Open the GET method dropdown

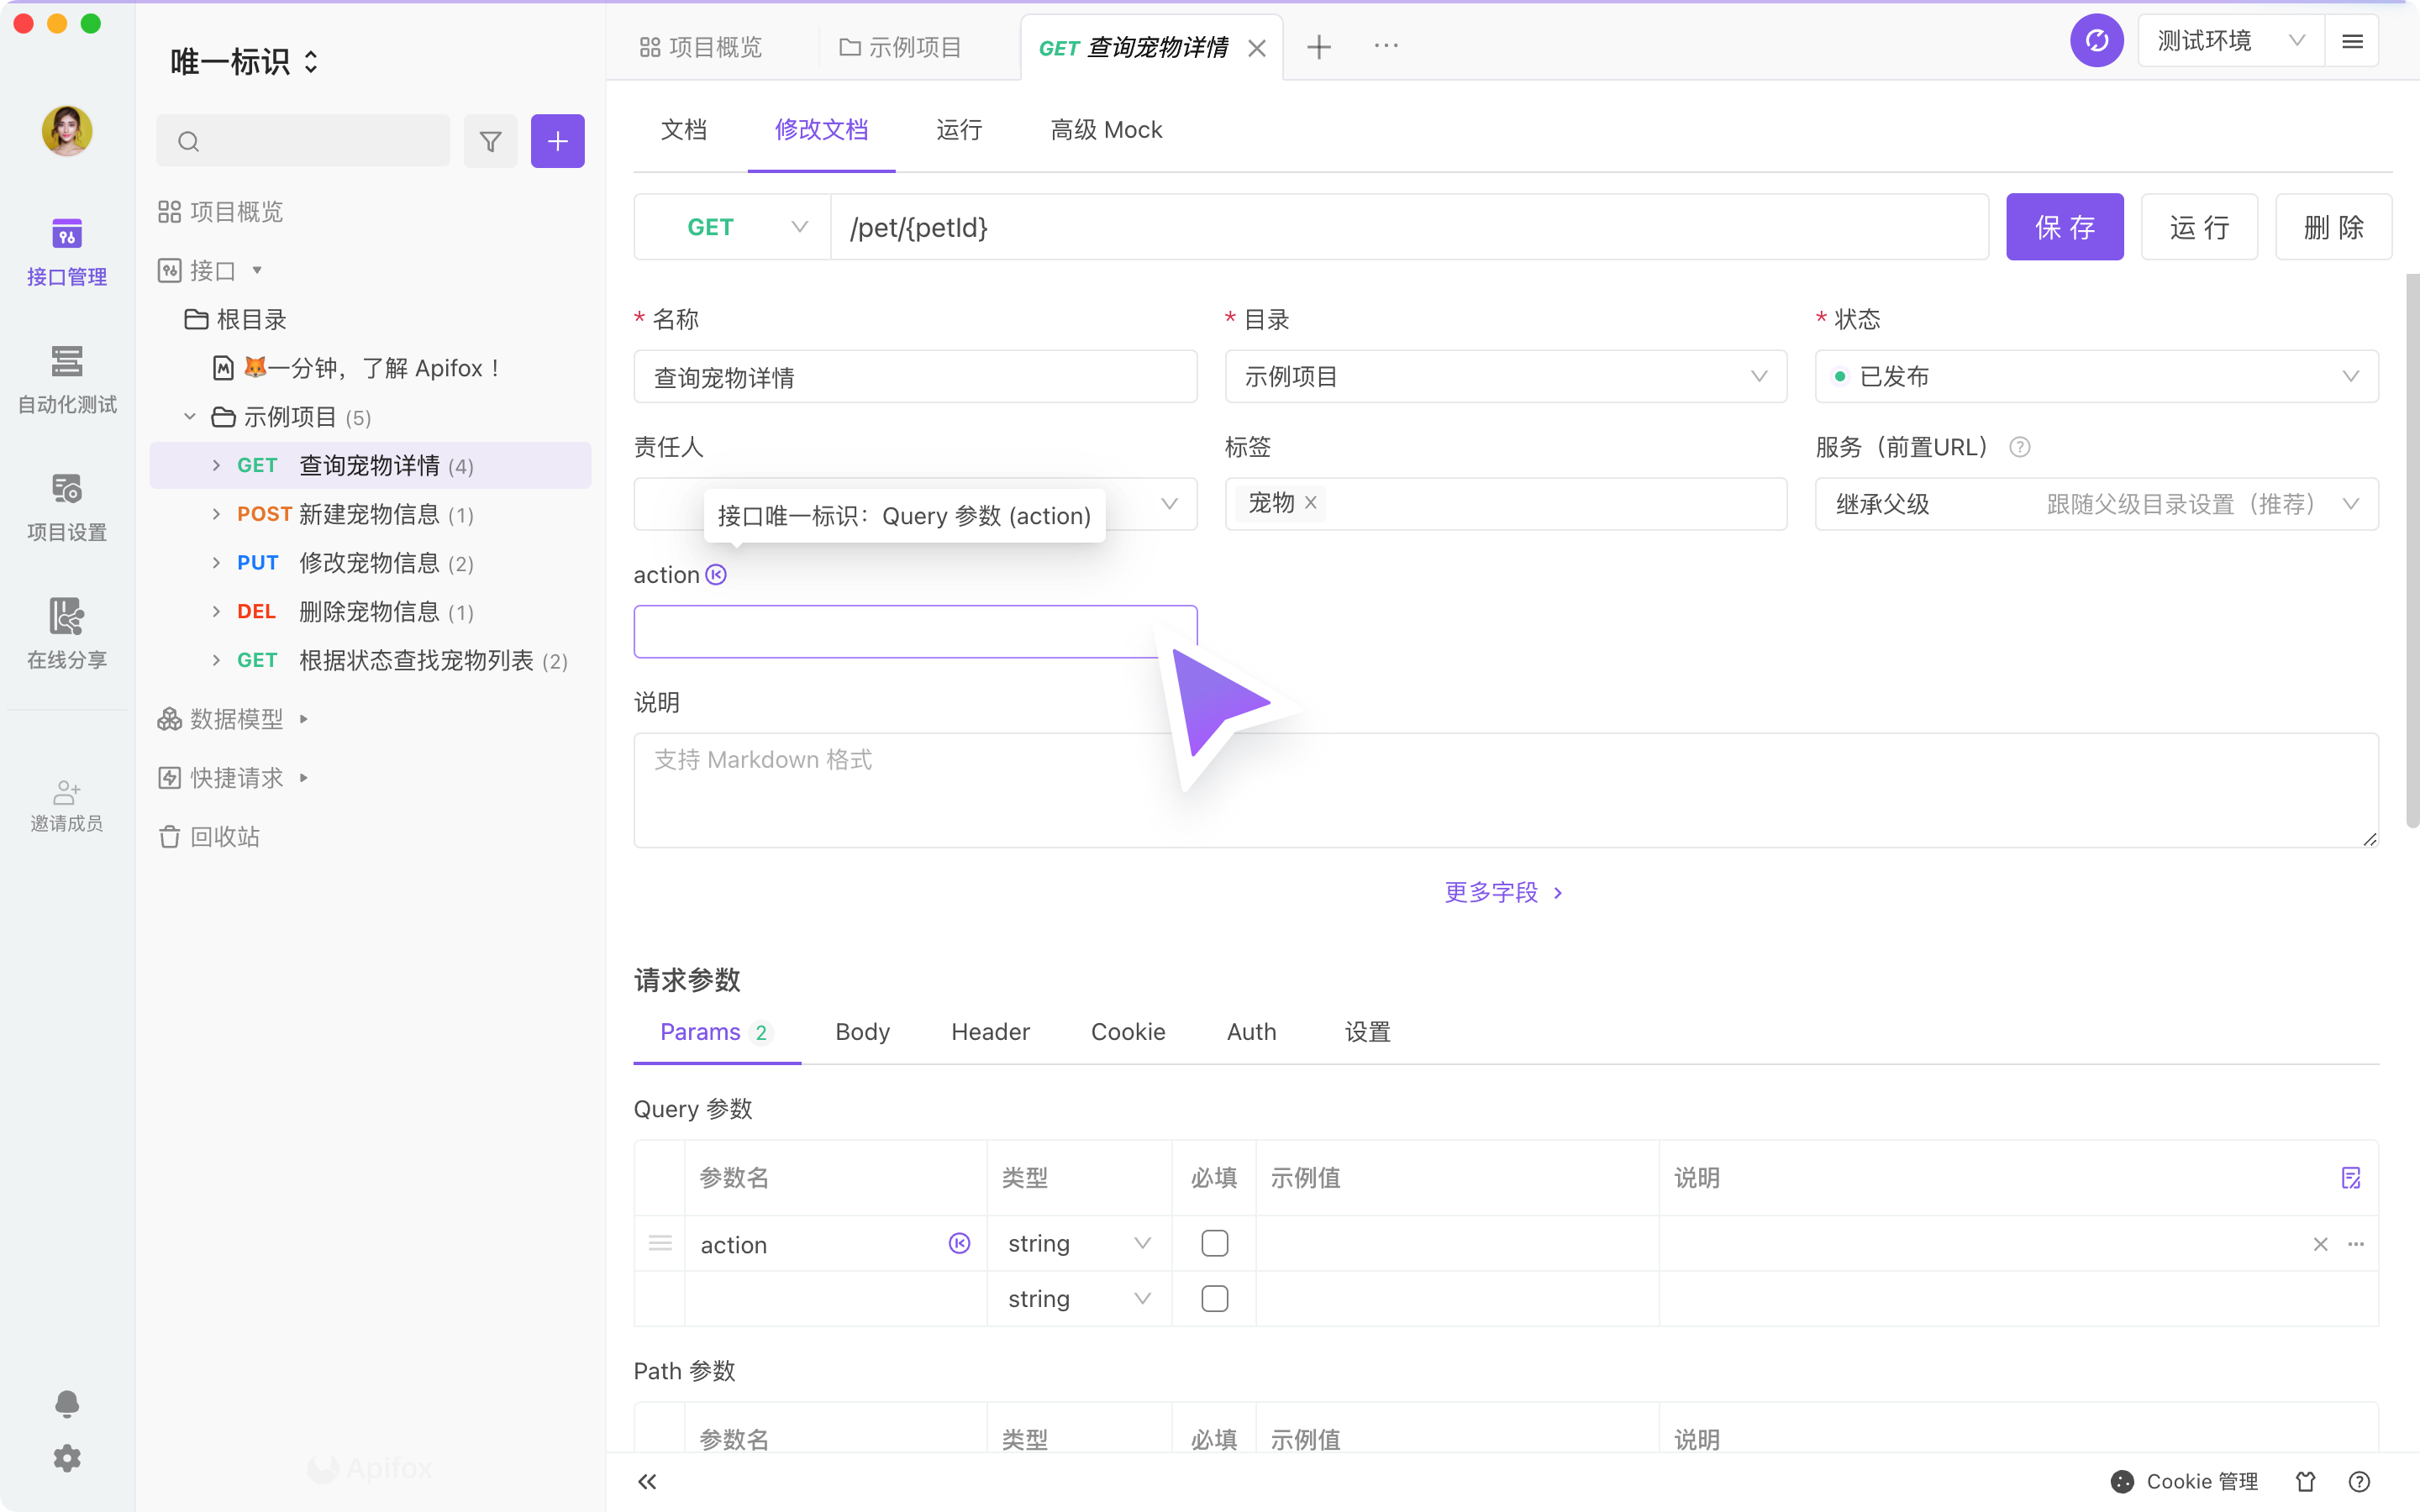[733, 227]
